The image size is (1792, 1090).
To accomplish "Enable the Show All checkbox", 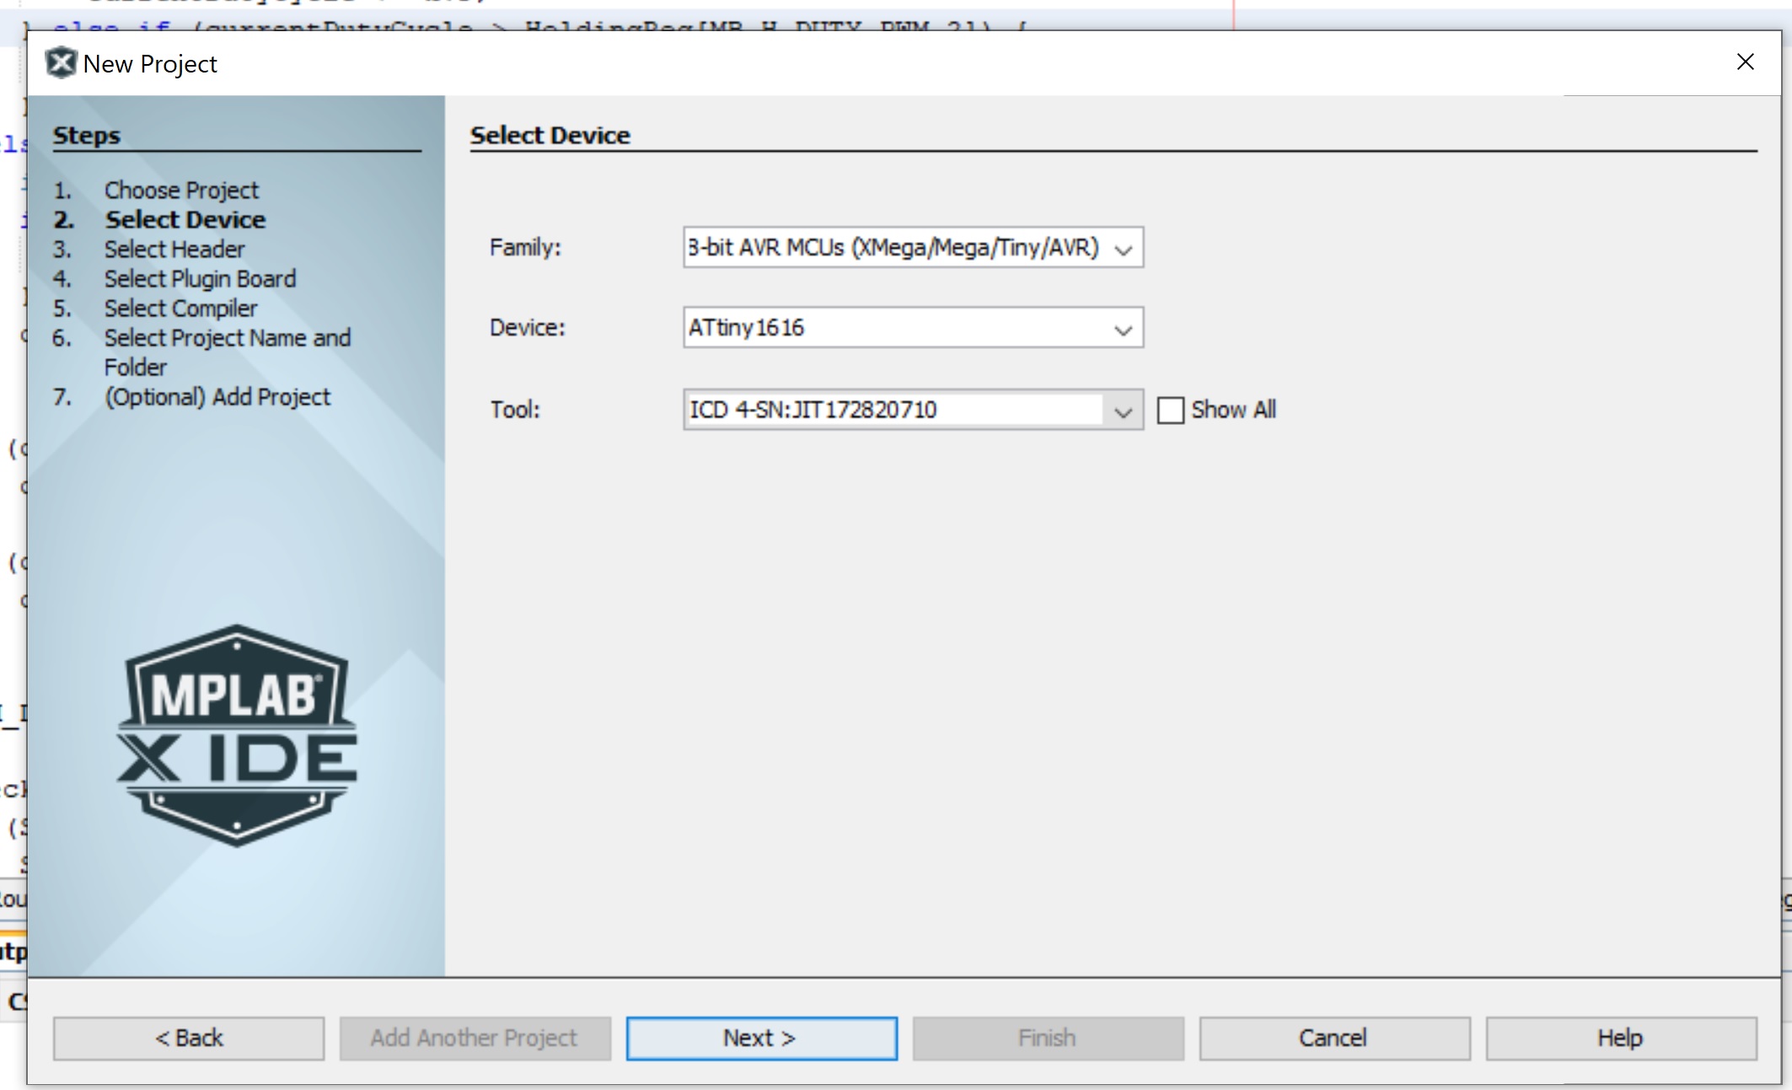I will (x=1170, y=411).
